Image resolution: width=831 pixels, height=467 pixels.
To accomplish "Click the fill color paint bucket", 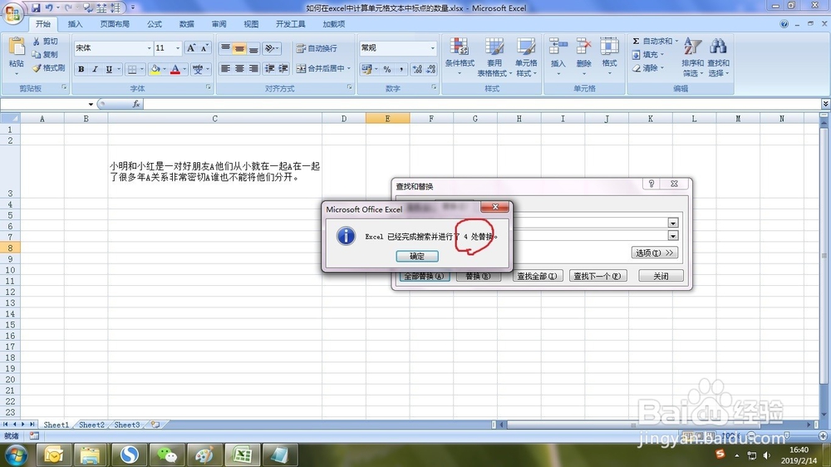I will 155,69.
